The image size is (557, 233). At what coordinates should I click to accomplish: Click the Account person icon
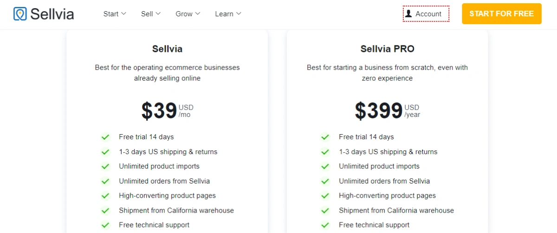[408, 13]
